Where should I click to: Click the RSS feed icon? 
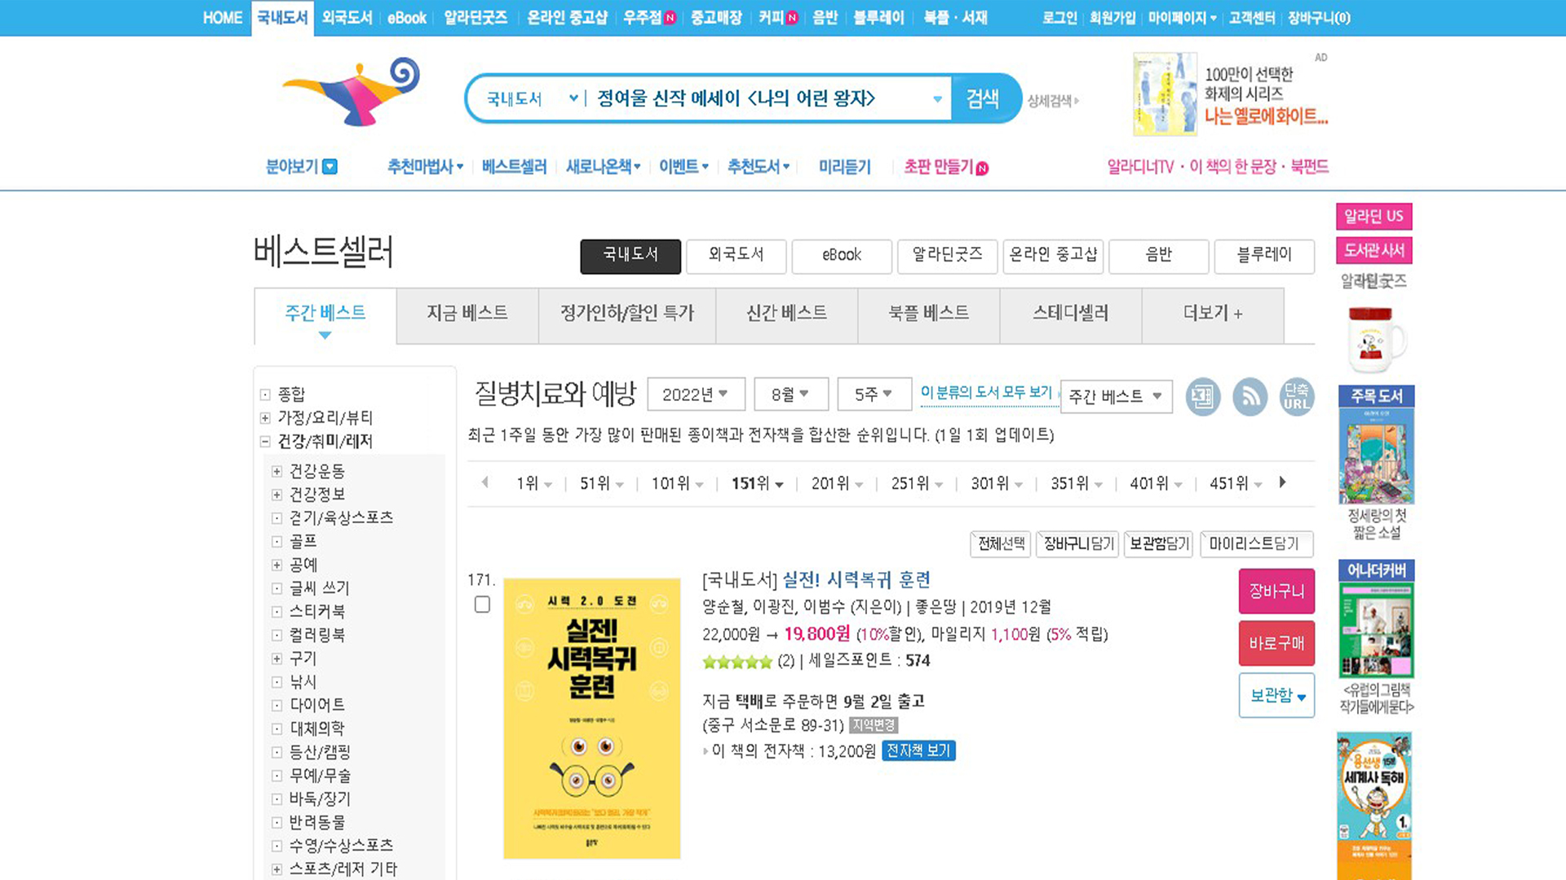1250,397
